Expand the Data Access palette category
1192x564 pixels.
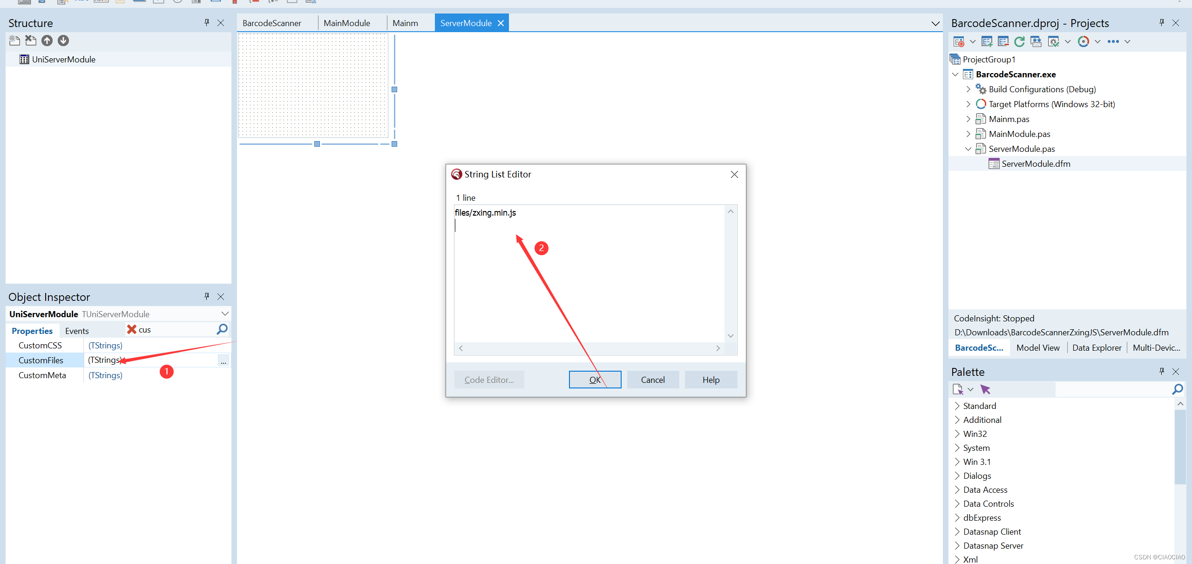(x=957, y=489)
